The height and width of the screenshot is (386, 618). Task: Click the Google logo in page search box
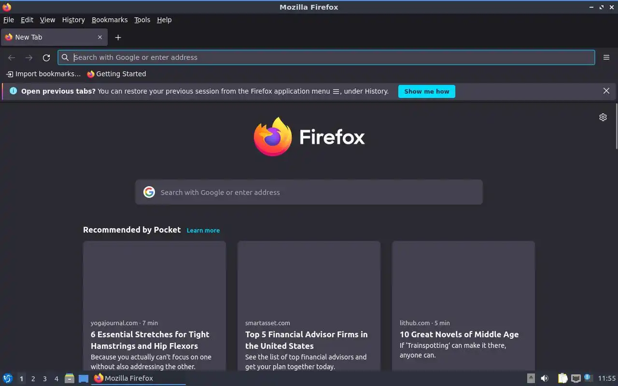click(x=149, y=192)
